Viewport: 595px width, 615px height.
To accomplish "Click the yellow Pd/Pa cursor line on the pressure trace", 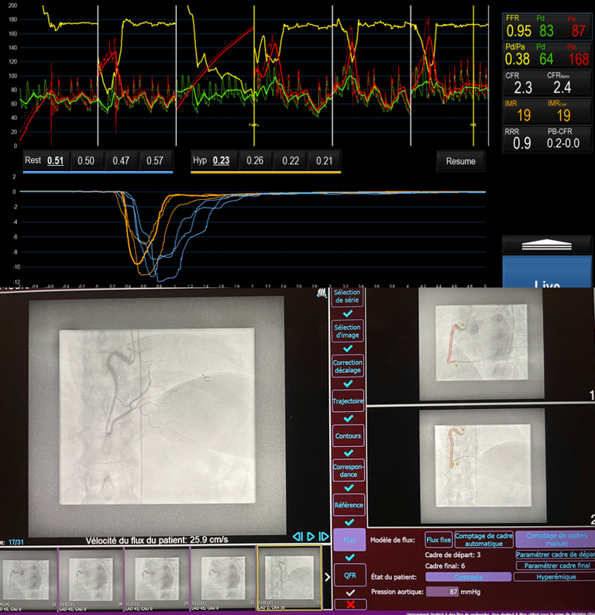I will click(254, 76).
